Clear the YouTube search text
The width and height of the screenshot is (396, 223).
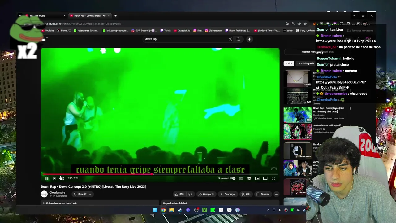(230, 39)
